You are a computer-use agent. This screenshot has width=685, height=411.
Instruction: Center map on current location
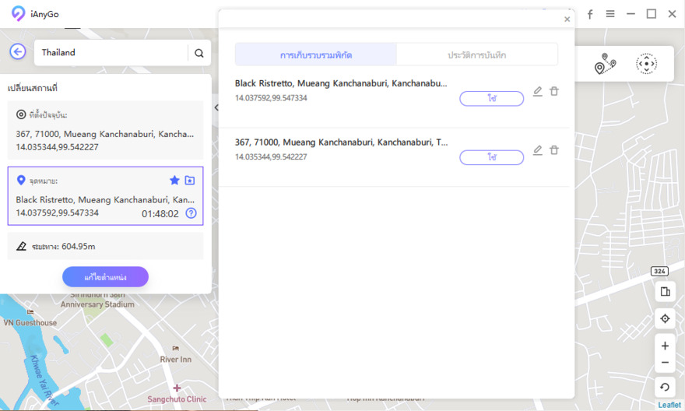pyautogui.click(x=665, y=318)
